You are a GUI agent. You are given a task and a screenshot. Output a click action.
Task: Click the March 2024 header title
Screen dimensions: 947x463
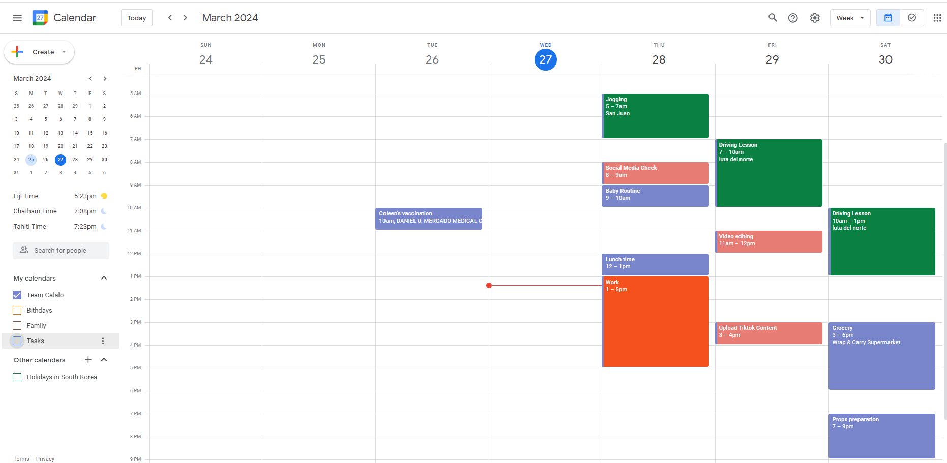(230, 18)
